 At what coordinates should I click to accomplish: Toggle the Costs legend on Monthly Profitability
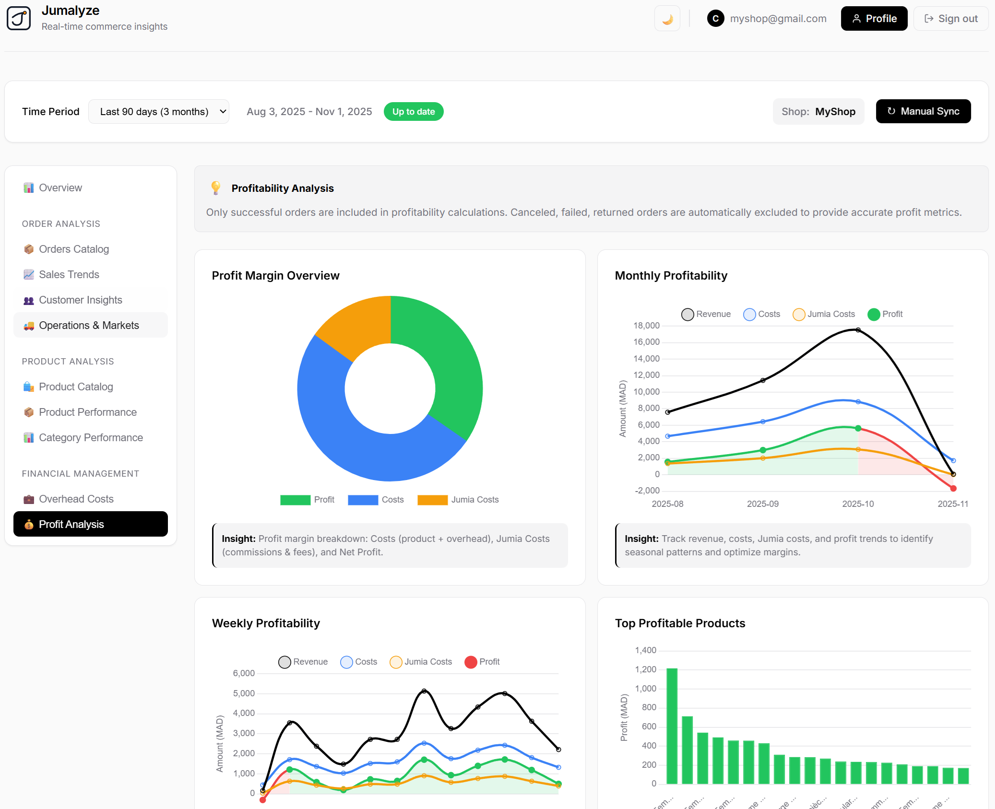click(761, 314)
